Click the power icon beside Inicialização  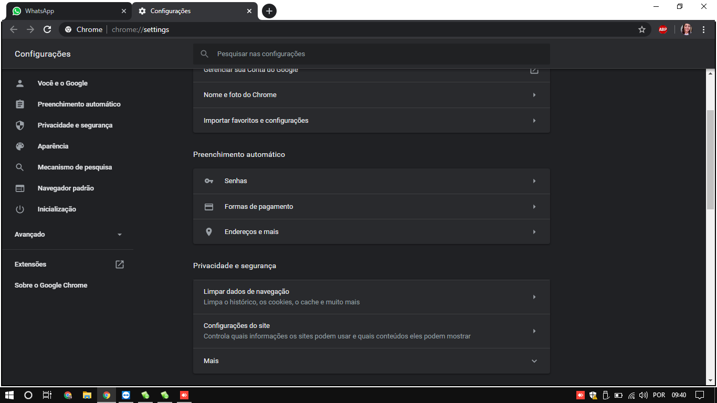click(20, 209)
